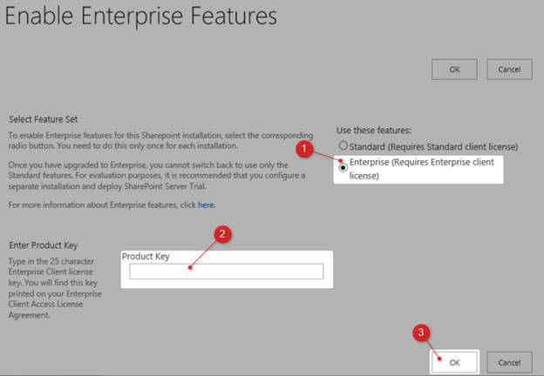The image size is (544, 376).
Task: Click the "Enter Product Key" section heading
Action: [x=47, y=245]
